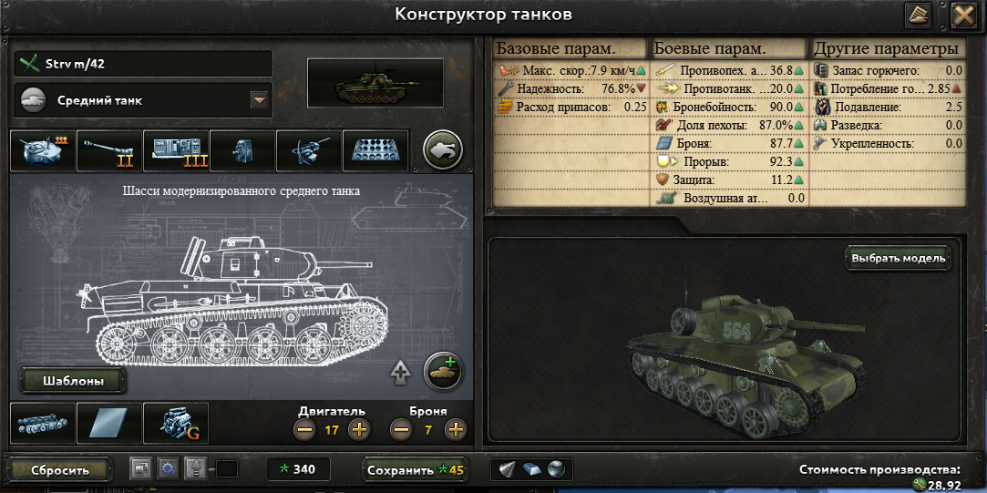Viewport: 987px width, 493px height.
Task: Toggle the gear auto-upgrade button
Action: (168, 468)
